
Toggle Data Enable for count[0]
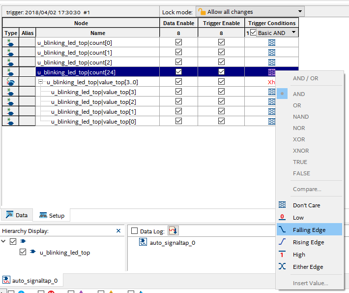[x=178, y=43]
